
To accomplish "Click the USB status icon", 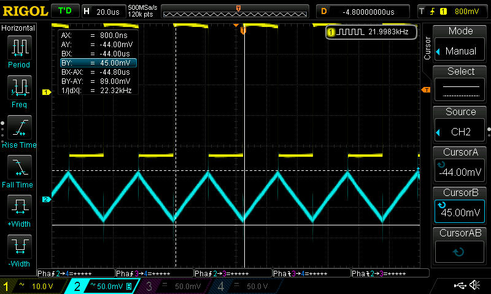I will point(460,285).
